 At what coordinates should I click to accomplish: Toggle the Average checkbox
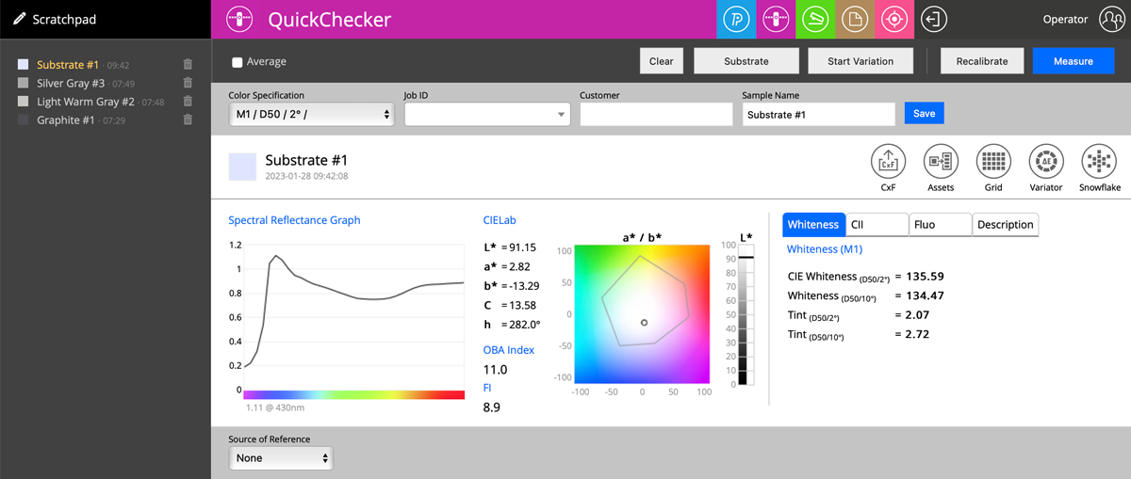[238, 62]
